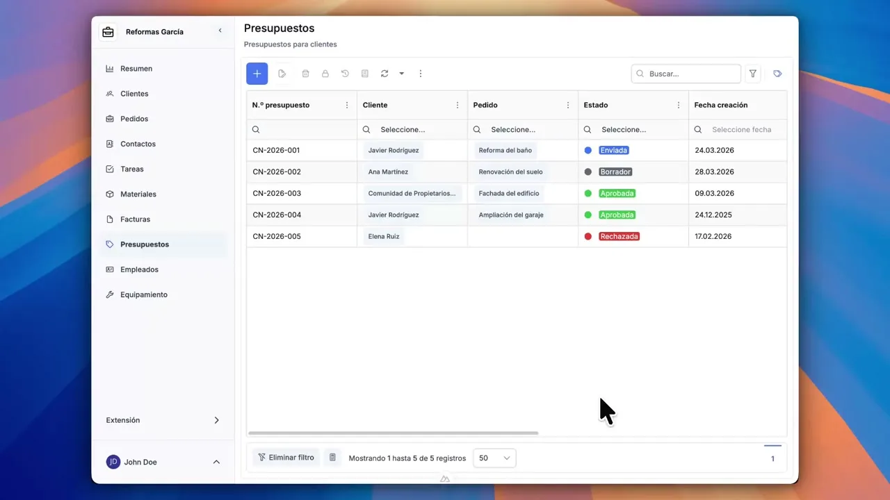Click the Buscar search field
The height and width of the screenshot is (500, 890).
pos(691,74)
